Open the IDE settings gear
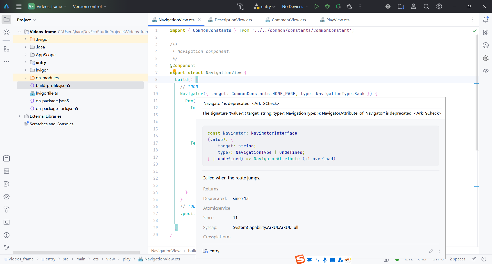This screenshot has height=264, width=492. pyautogui.click(x=439, y=6)
